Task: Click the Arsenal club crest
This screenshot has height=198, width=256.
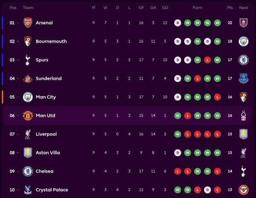Action: (28, 23)
